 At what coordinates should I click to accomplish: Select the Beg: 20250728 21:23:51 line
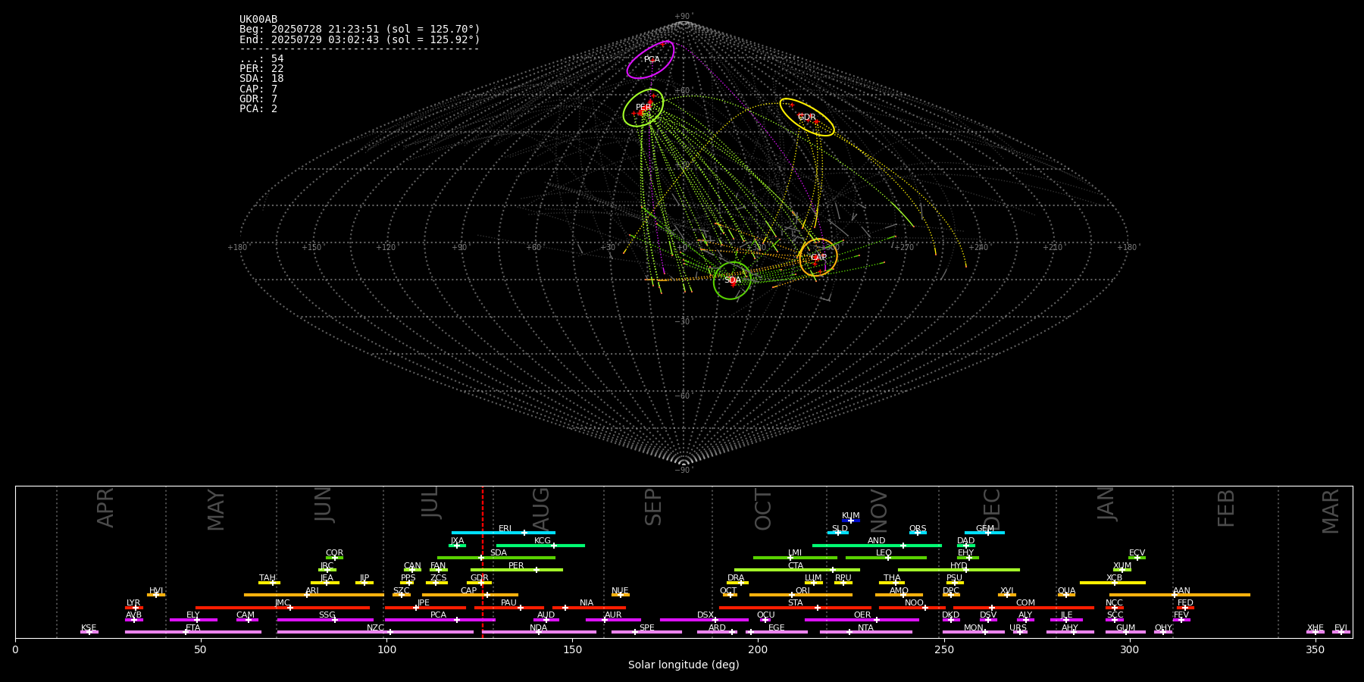click(x=360, y=30)
